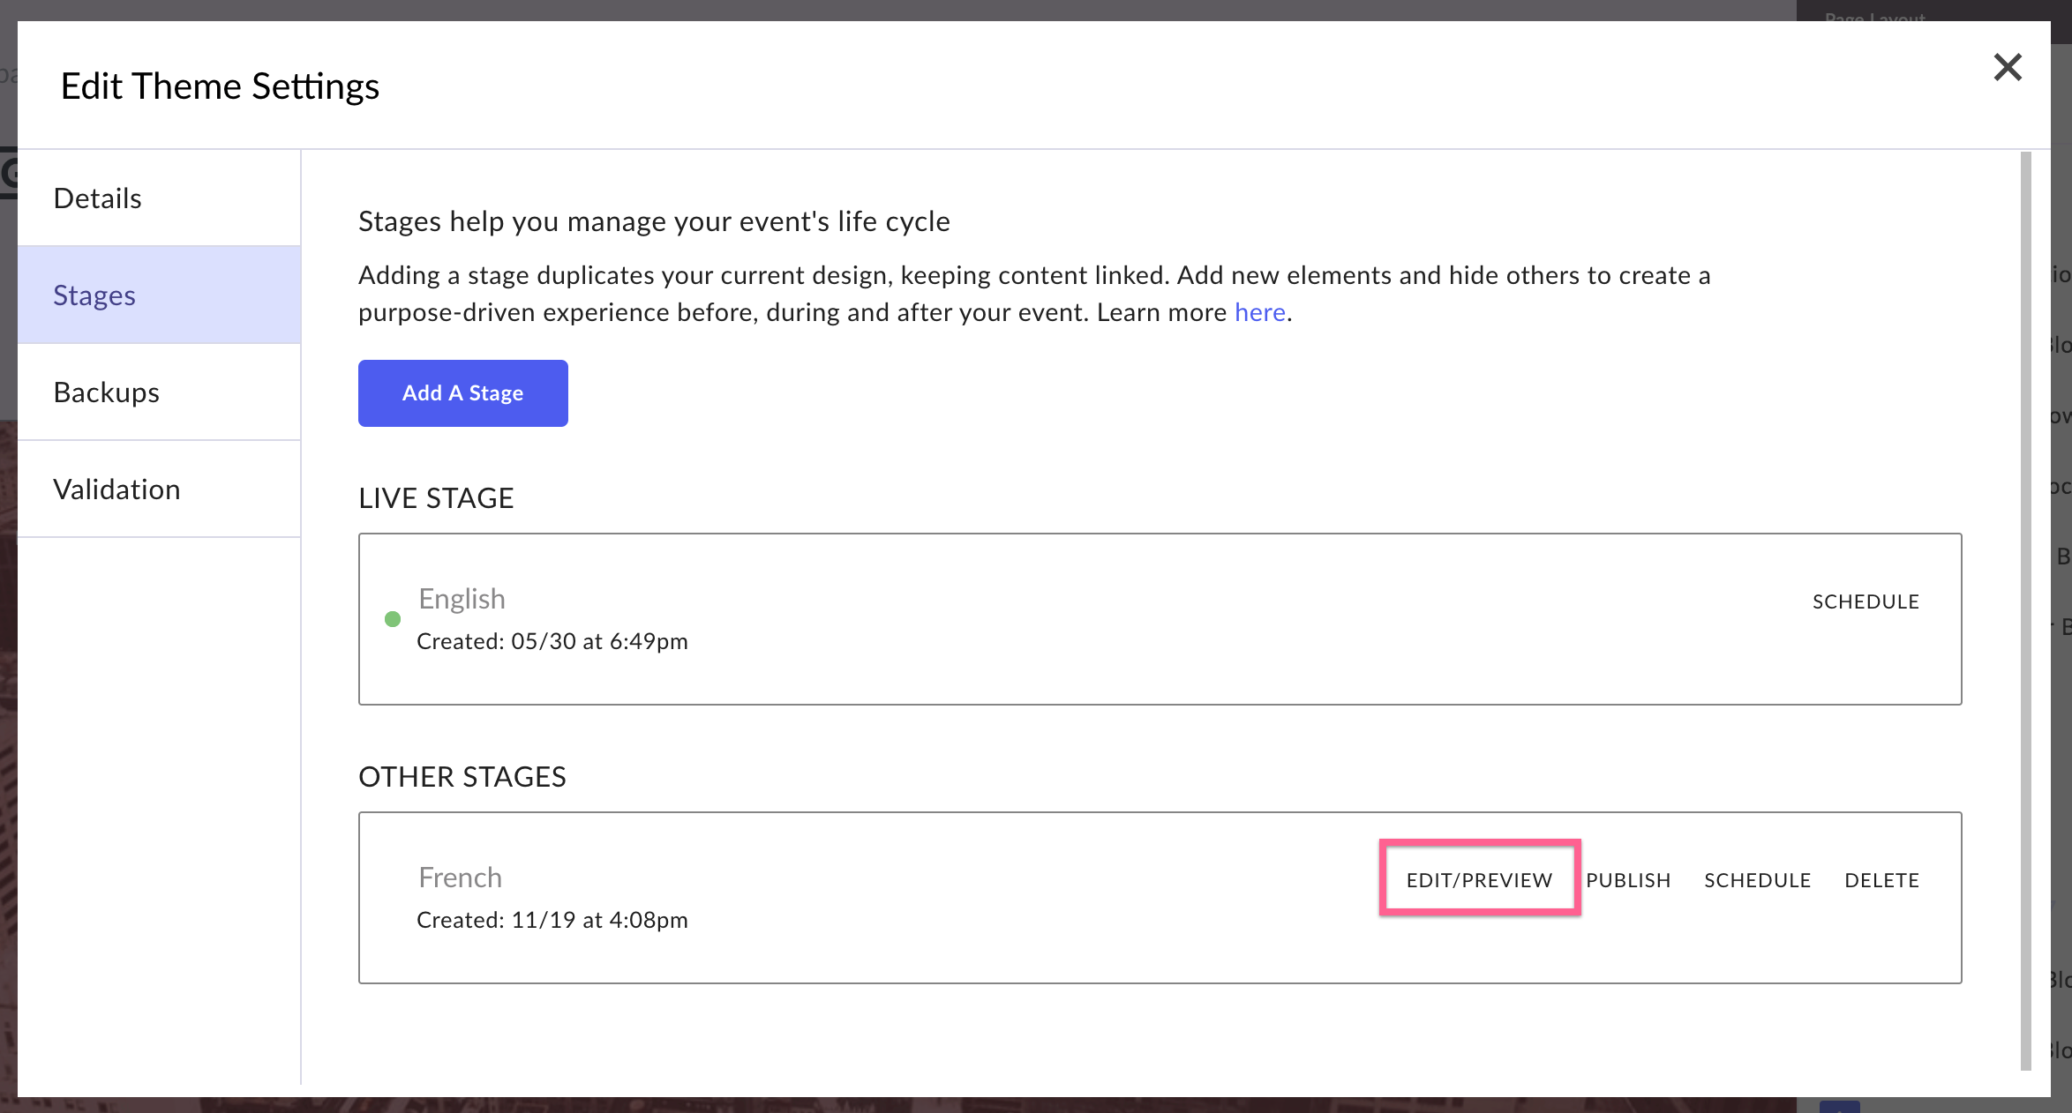The width and height of the screenshot is (2072, 1113).
Task: Schedule the English live stage
Action: [x=1866, y=601]
